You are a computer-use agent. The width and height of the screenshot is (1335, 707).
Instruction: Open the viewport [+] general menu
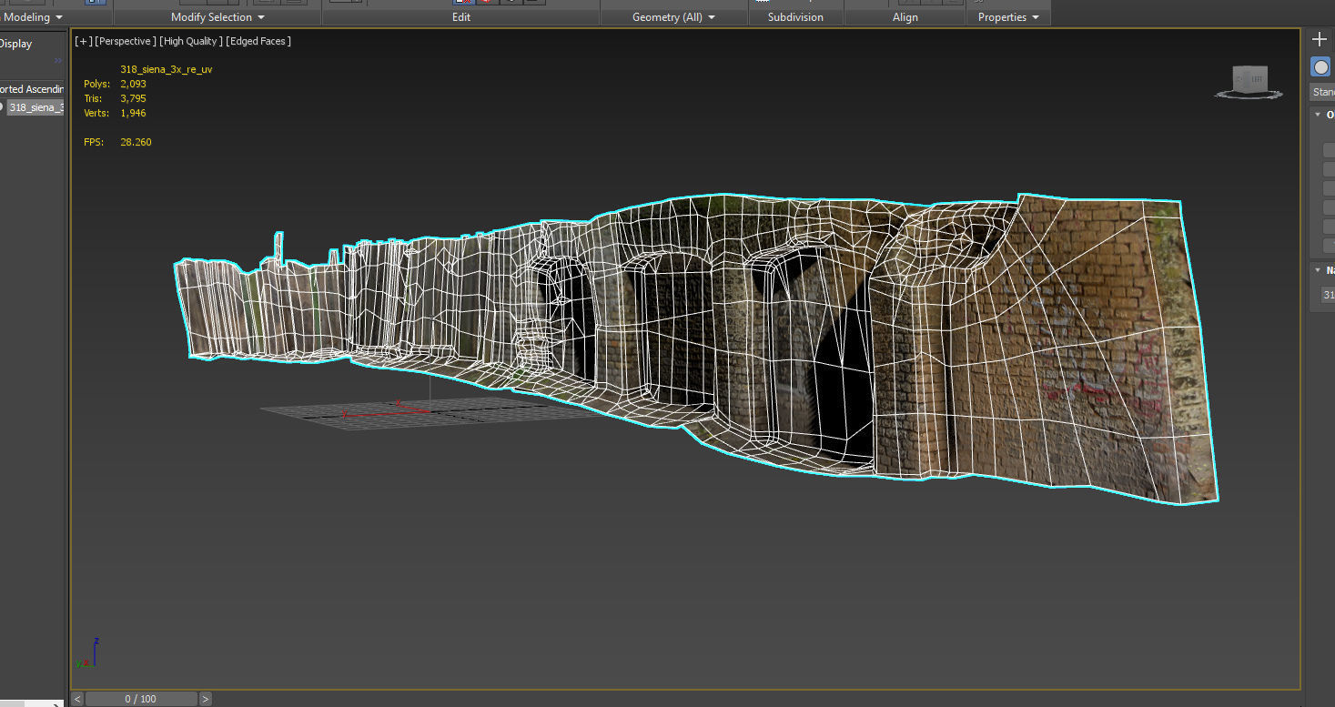[x=84, y=41]
